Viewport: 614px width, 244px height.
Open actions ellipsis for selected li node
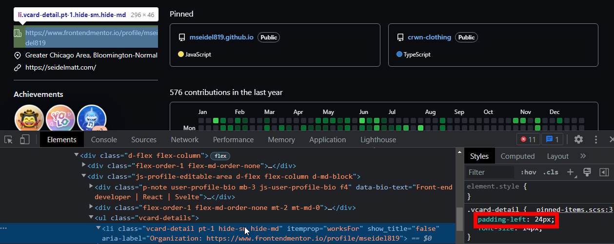(x=4, y=228)
